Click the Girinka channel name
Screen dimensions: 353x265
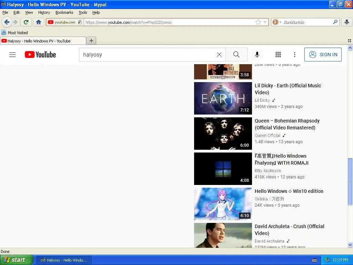(x=270, y=199)
